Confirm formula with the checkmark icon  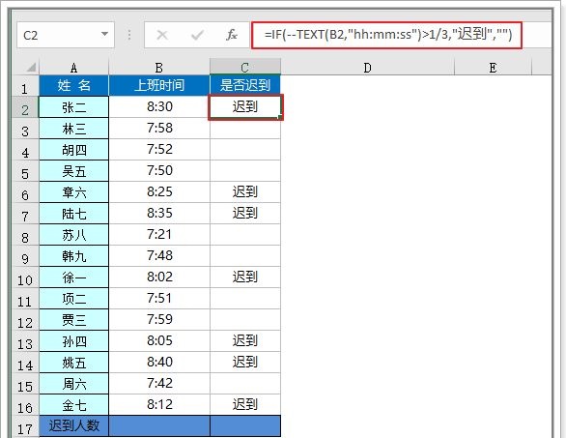pyautogui.click(x=197, y=35)
